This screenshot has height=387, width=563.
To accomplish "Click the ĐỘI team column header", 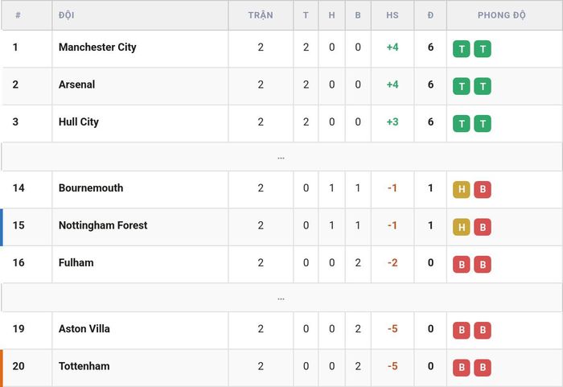I will [x=67, y=15].
